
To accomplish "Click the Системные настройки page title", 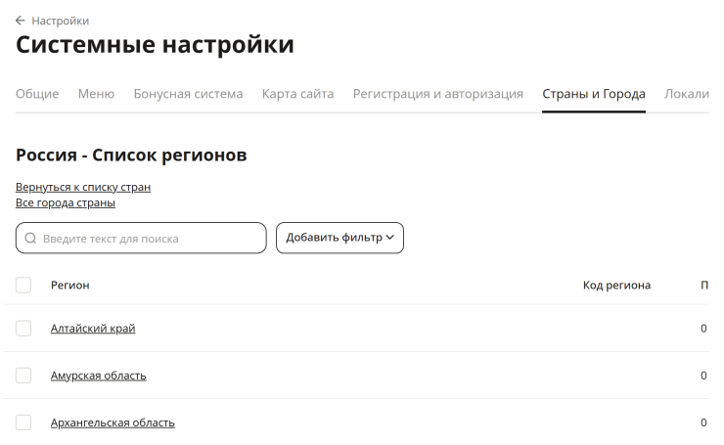I will pyautogui.click(x=155, y=45).
